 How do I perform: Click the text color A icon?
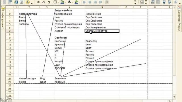point(69,2)
